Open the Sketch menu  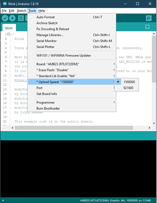[21, 11]
